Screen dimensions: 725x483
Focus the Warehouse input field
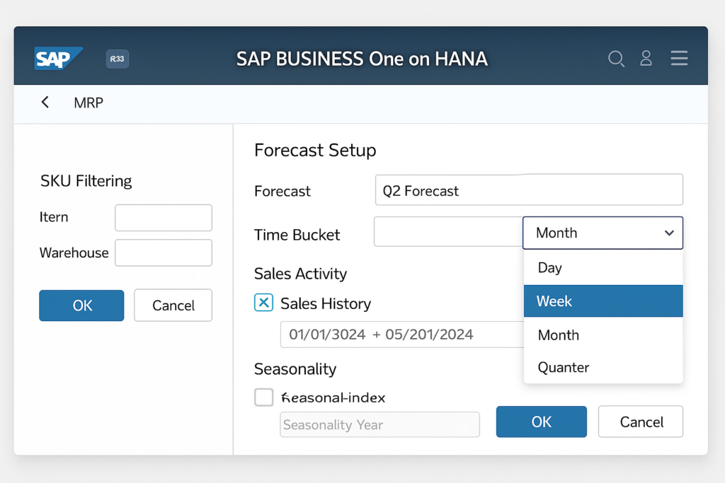[163, 252]
